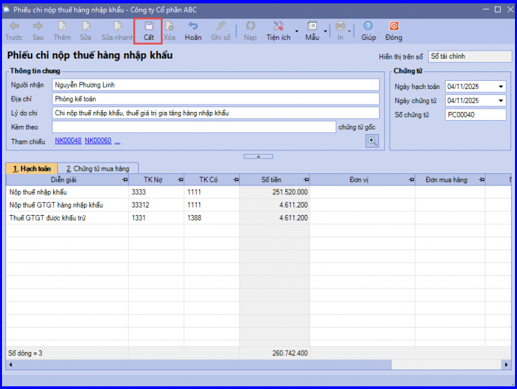The image size is (517, 389).
Task: Click the Người nhận field
Action: pyautogui.click(x=215, y=85)
